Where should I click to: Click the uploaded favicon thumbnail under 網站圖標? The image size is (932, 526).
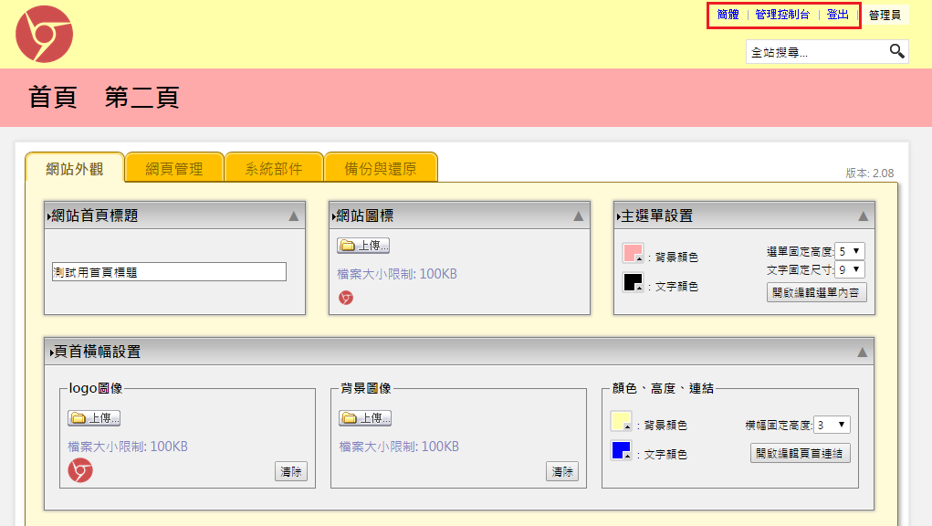pos(346,298)
